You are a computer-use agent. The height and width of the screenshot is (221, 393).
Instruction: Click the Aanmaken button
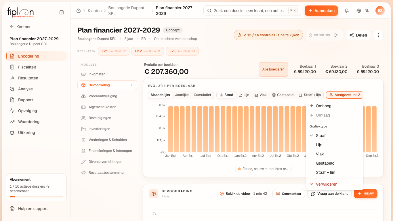pos(321,11)
